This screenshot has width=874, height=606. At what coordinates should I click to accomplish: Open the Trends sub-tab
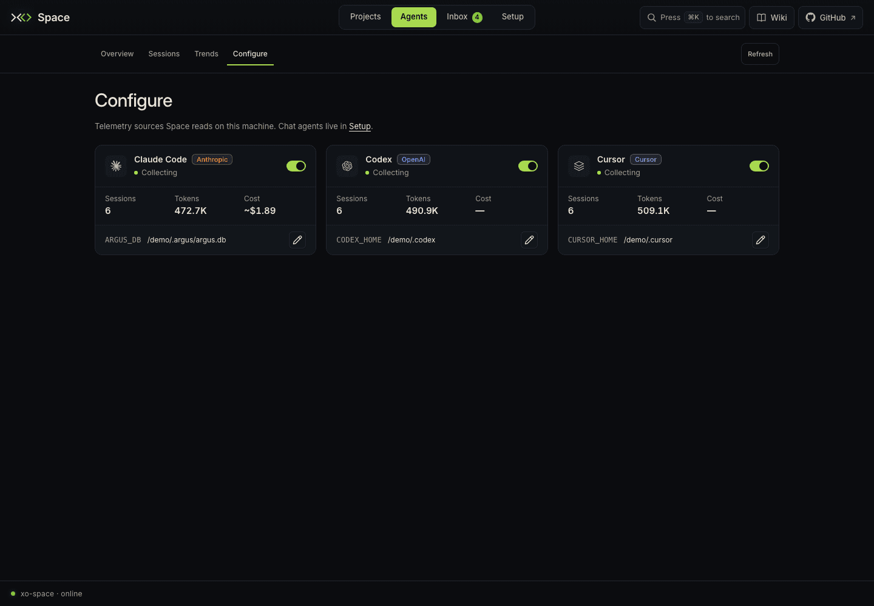pos(206,54)
